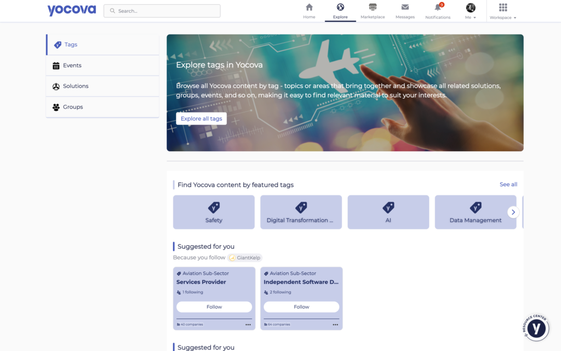561x351 pixels.
Task: Click the "2 following" text
Action: point(280,292)
